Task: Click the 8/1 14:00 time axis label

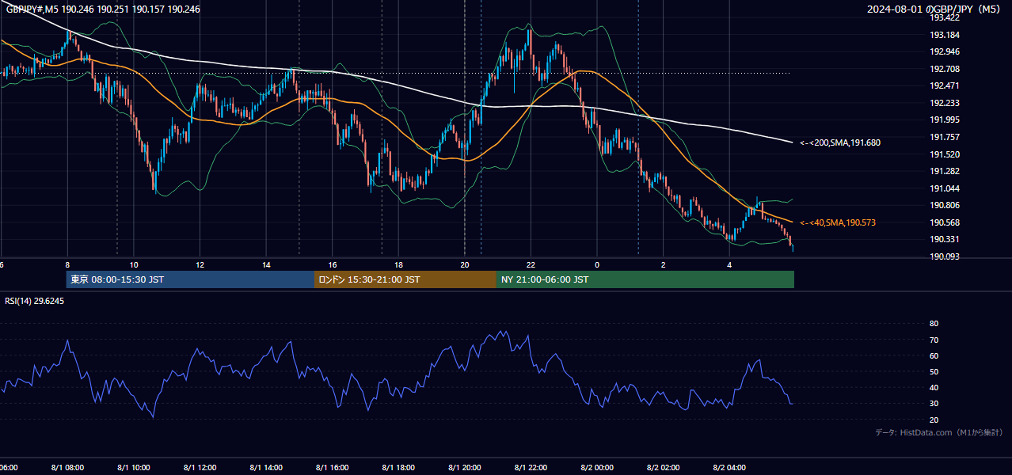Action: [x=266, y=468]
